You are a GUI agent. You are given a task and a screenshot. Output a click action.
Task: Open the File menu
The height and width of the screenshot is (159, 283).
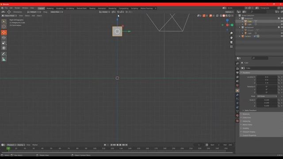[6, 8]
